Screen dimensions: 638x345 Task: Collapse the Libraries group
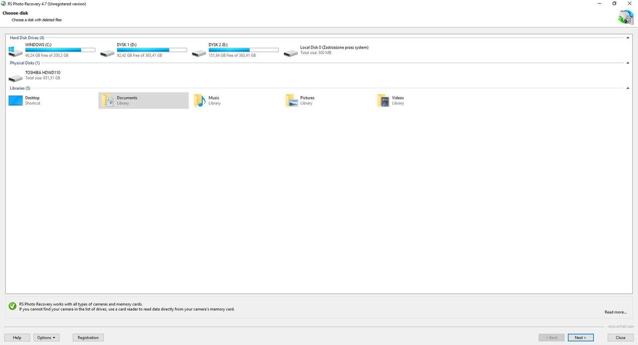tap(628, 88)
